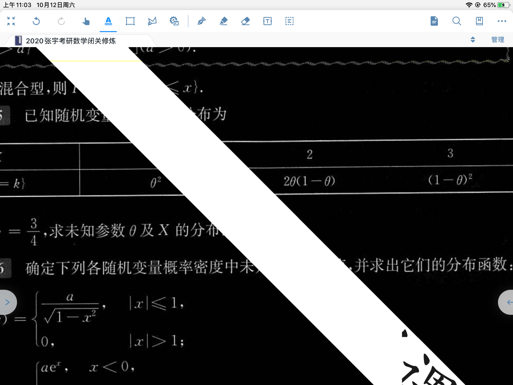This screenshot has width=513, height=385.
Task: Undo the last action
Action: (x=36, y=21)
